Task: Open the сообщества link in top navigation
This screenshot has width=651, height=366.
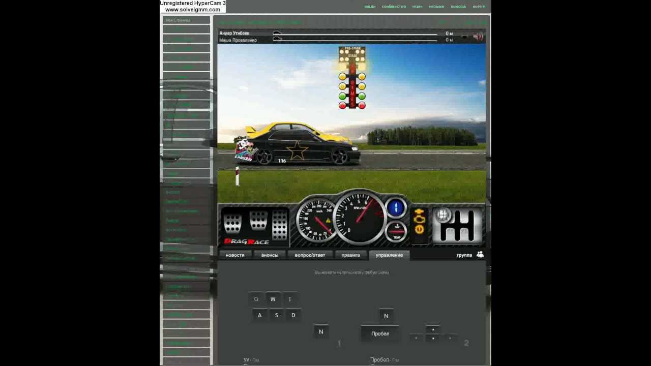Action: [x=394, y=7]
